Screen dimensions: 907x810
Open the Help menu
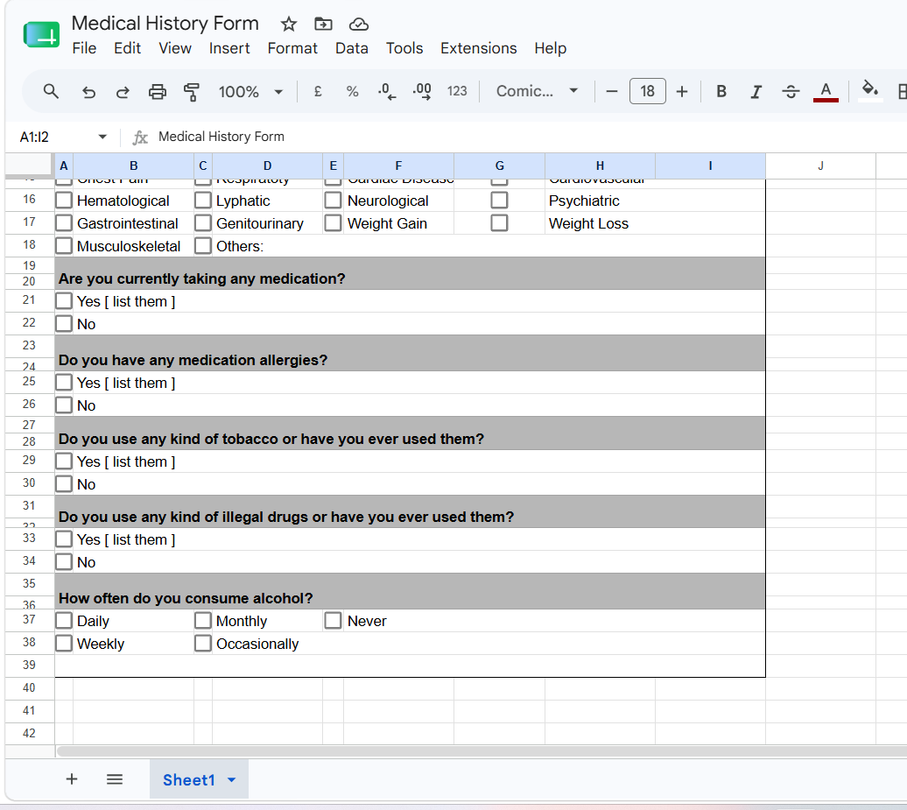550,48
